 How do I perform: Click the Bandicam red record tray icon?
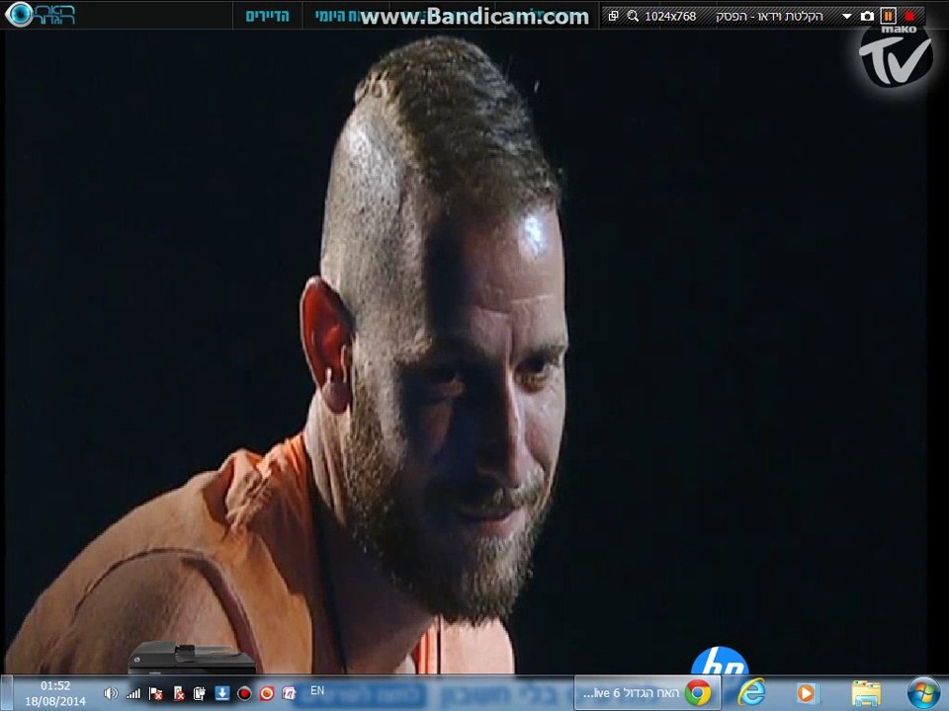pos(244,693)
